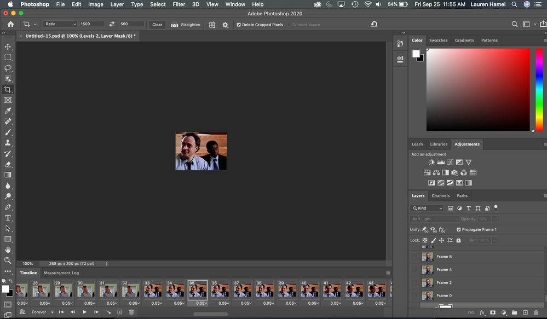This screenshot has height=319, width=547.
Task: Show the Frame 6 layer
Action: tap(414, 257)
